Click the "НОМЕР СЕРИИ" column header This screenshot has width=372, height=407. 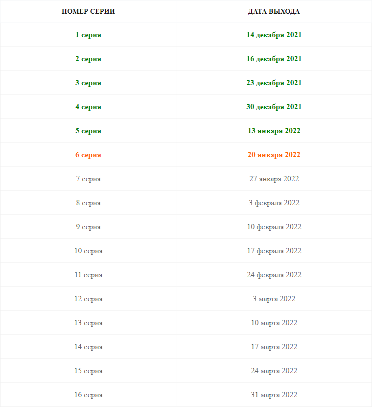coord(89,11)
